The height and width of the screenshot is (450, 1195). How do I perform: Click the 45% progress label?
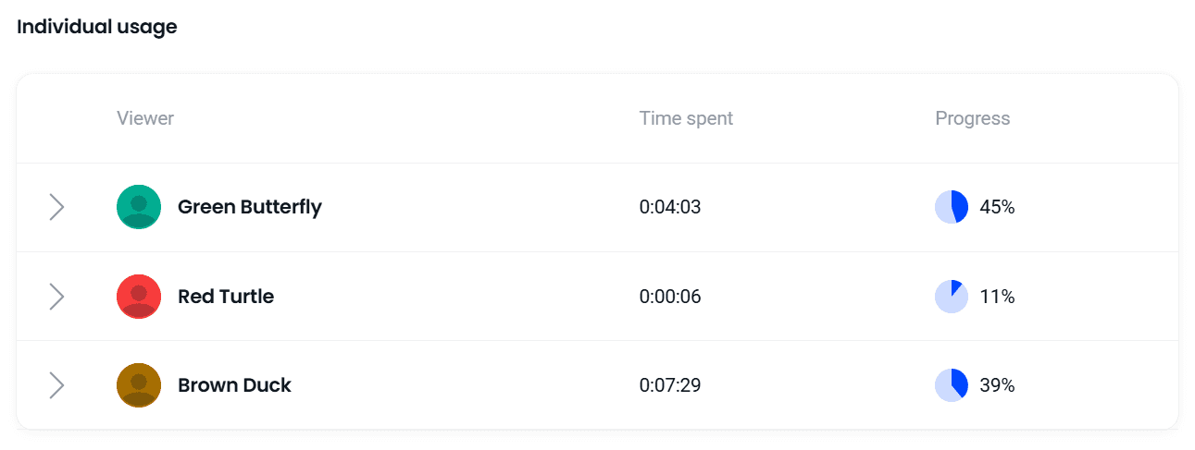click(997, 207)
